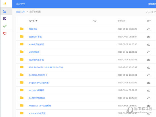Click the 操作 column header

point(149,21)
